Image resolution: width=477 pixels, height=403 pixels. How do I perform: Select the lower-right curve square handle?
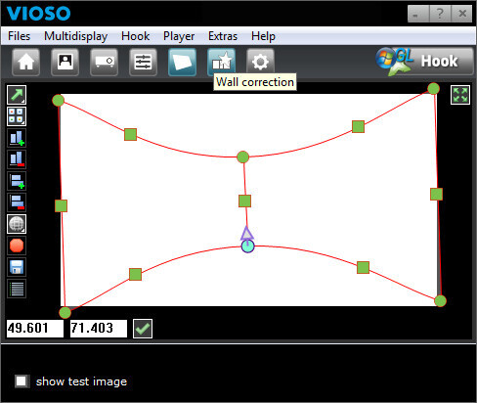click(363, 268)
